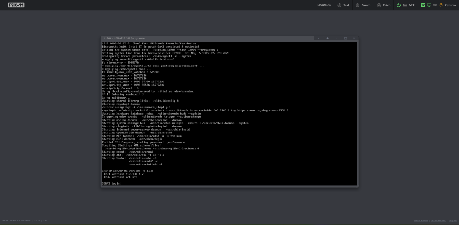
Task: Click the unRAID Server OS version line
Action: (x=127, y=170)
